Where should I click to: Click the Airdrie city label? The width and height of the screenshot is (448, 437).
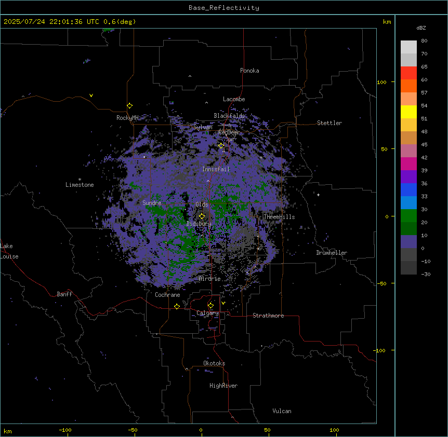coord(210,279)
